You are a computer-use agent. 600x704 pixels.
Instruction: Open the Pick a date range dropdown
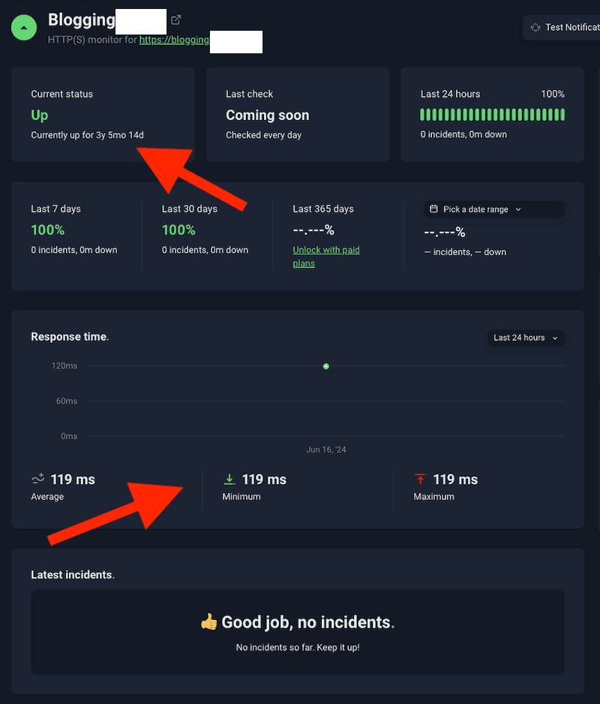pos(493,209)
